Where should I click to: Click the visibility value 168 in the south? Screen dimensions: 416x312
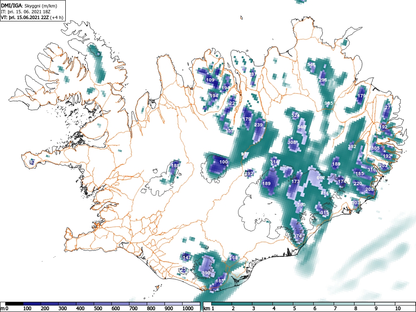click(x=233, y=258)
